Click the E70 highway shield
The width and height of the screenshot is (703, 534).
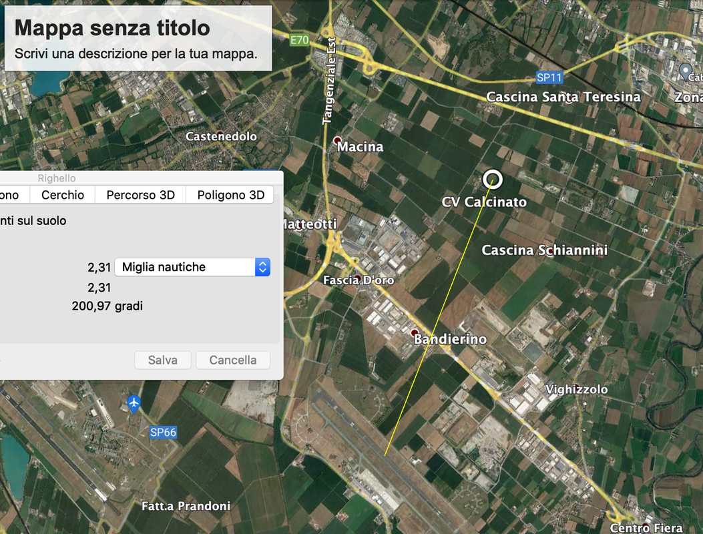(299, 40)
